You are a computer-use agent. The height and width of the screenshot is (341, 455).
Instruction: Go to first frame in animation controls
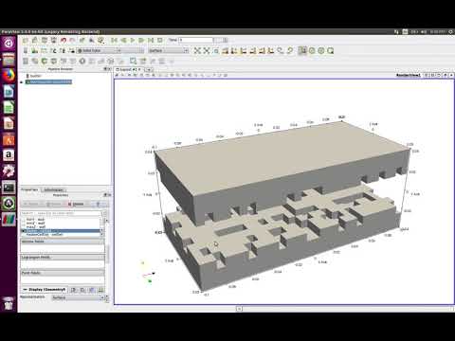click(x=114, y=40)
